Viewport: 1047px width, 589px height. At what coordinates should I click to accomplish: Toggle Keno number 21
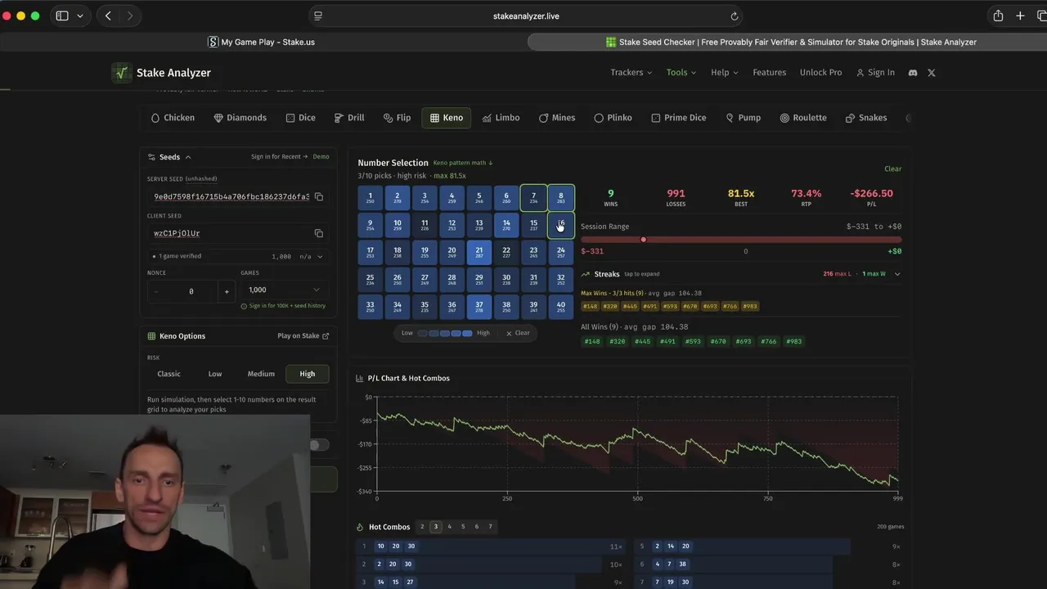pyautogui.click(x=479, y=253)
